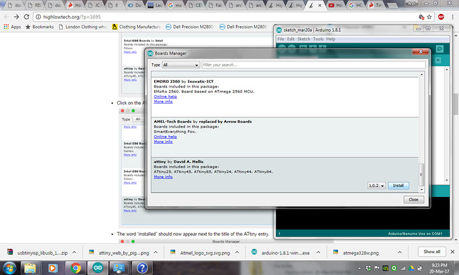Screen dimensions: 459x275
Task: Expand options for Atmel_logo_svg download
Action: click(x=237, y=252)
